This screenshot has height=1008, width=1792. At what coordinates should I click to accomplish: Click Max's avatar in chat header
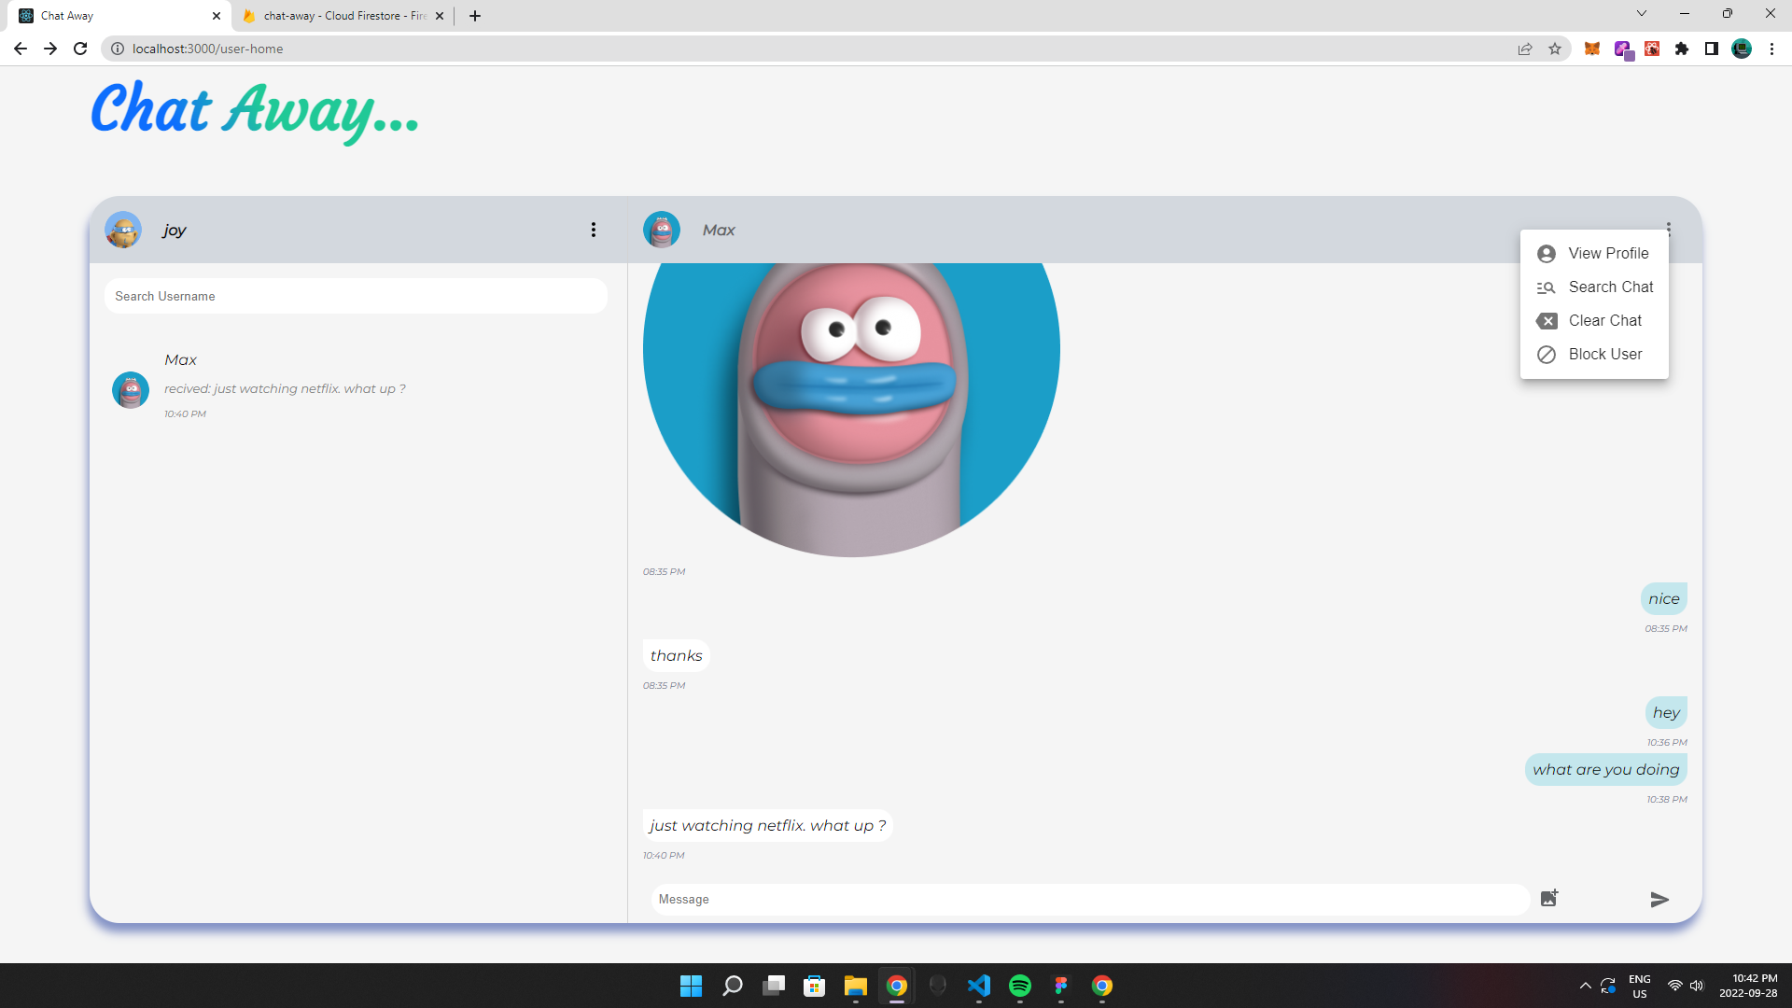click(x=662, y=230)
